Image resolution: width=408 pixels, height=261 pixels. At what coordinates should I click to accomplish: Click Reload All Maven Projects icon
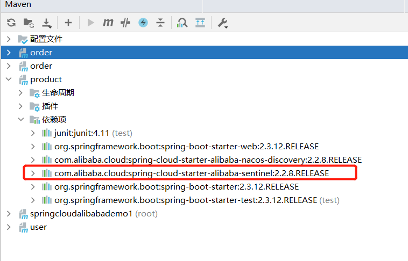[x=11, y=23]
